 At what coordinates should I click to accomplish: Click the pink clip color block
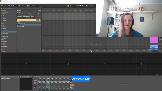[x=154, y=40]
